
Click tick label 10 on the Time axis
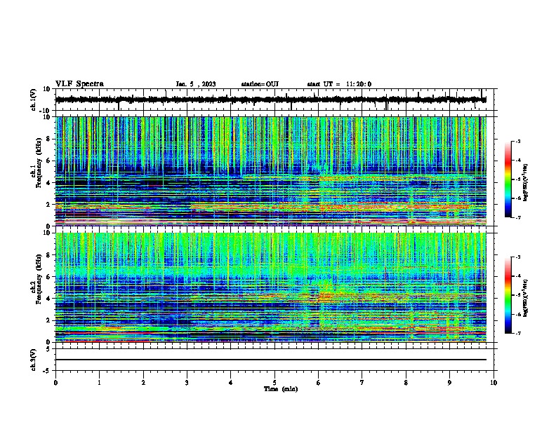coord(494,383)
